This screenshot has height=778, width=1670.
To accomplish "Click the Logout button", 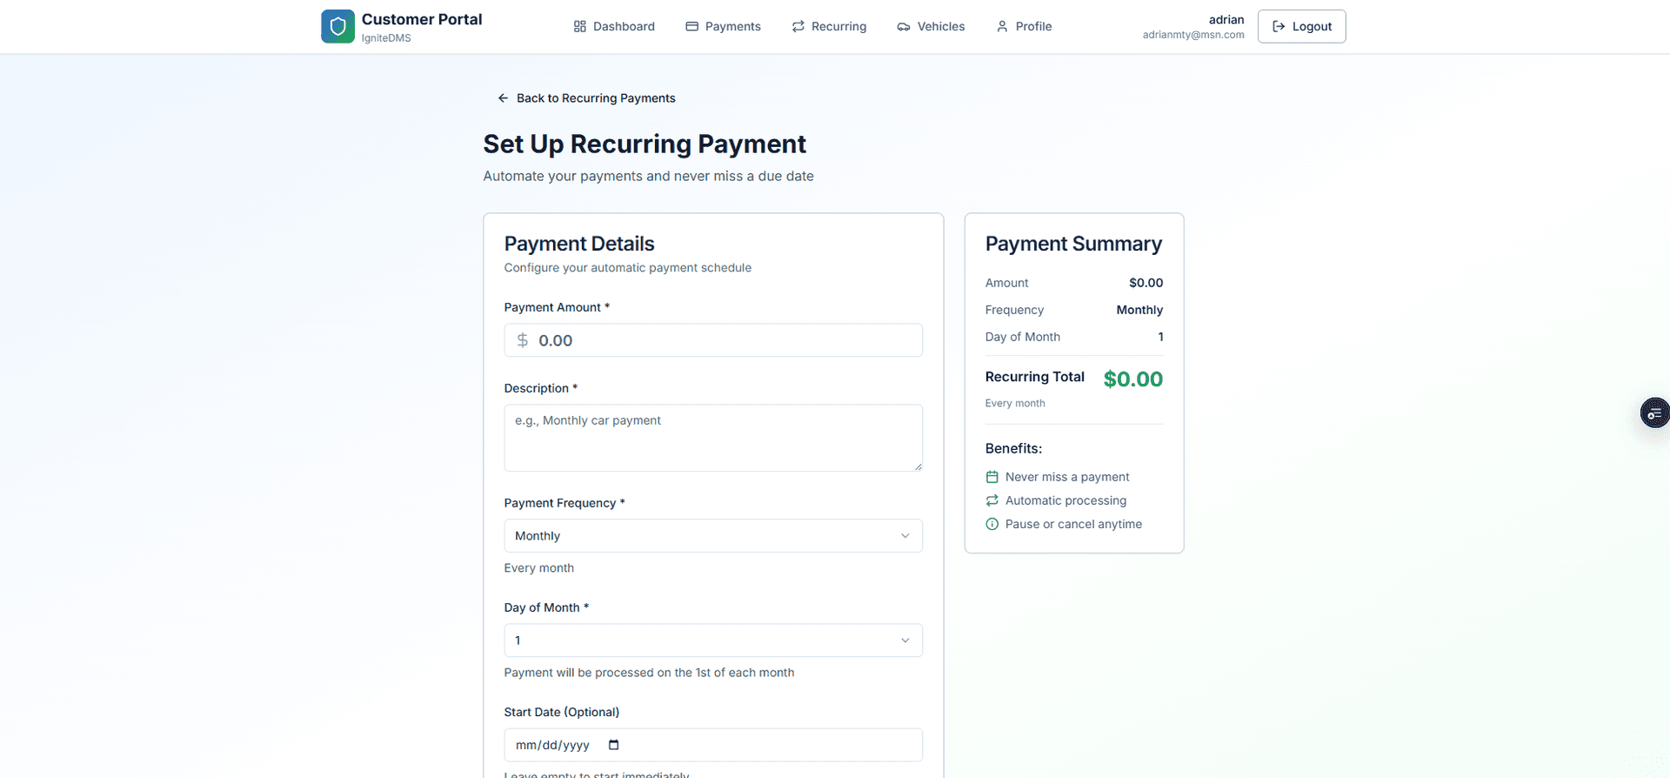I will pyautogui.click(x=1301, y=26).
